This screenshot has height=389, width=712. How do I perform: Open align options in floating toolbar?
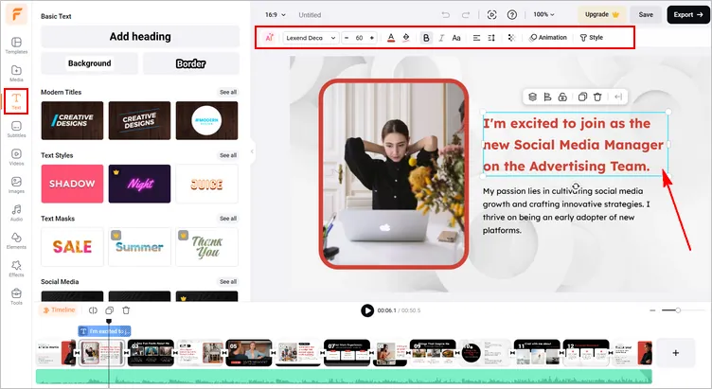coord(547,97)
